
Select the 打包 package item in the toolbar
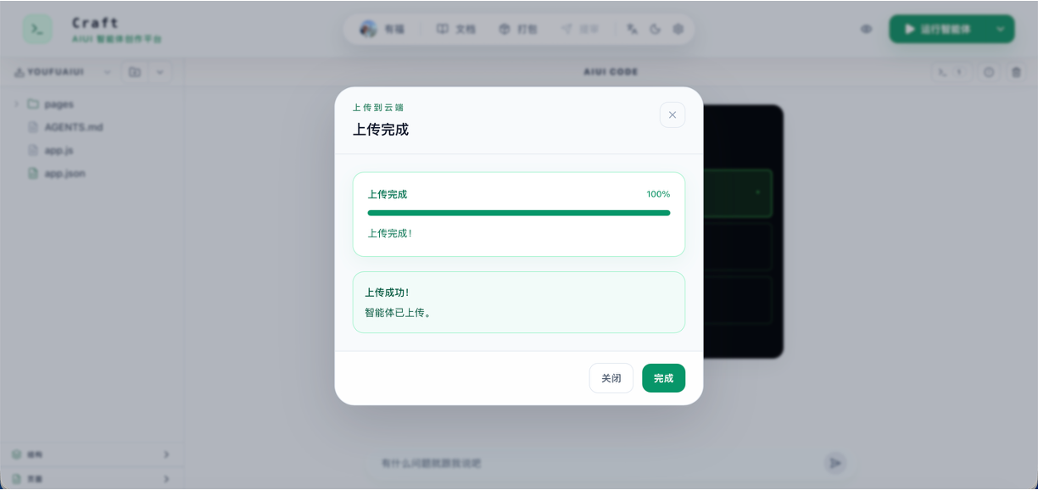coord(518,29)
